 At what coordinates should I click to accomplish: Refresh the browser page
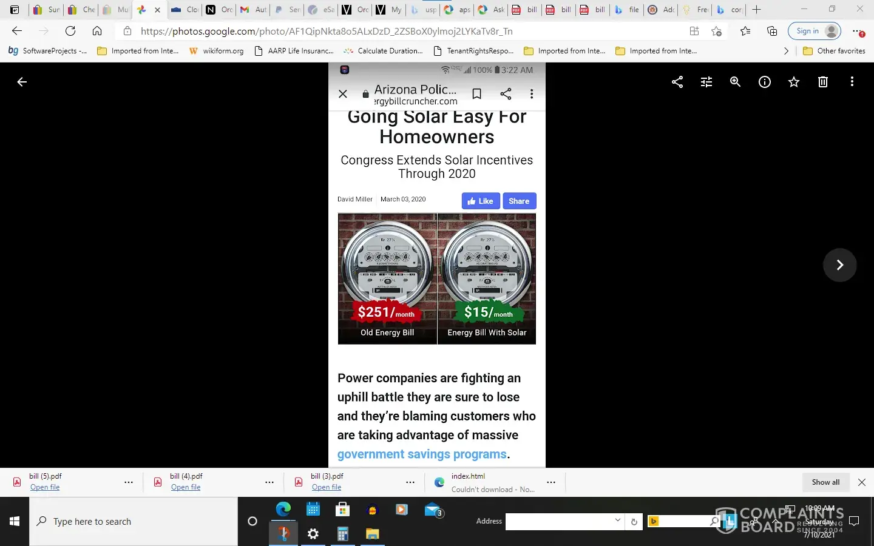coord(70,31)
